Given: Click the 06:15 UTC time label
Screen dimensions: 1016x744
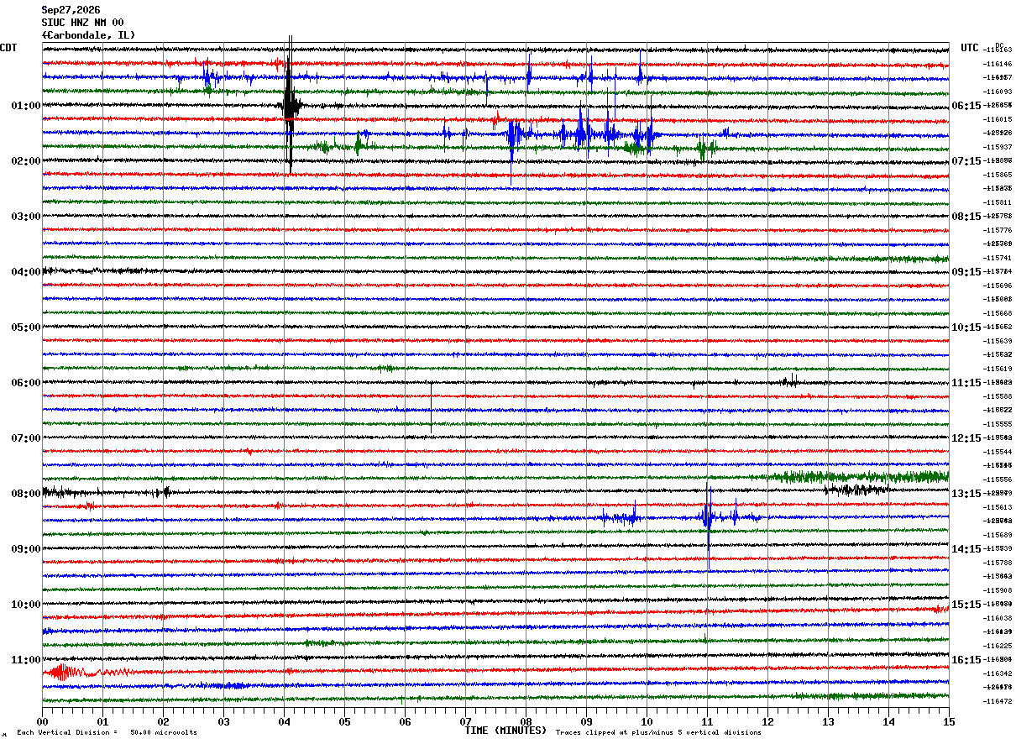Looking at the screenshot, I should tap(966, 106).
